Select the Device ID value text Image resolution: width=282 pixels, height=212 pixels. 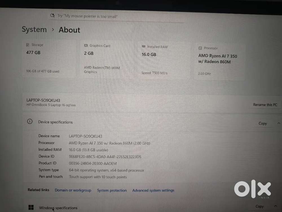pos(105,157)
